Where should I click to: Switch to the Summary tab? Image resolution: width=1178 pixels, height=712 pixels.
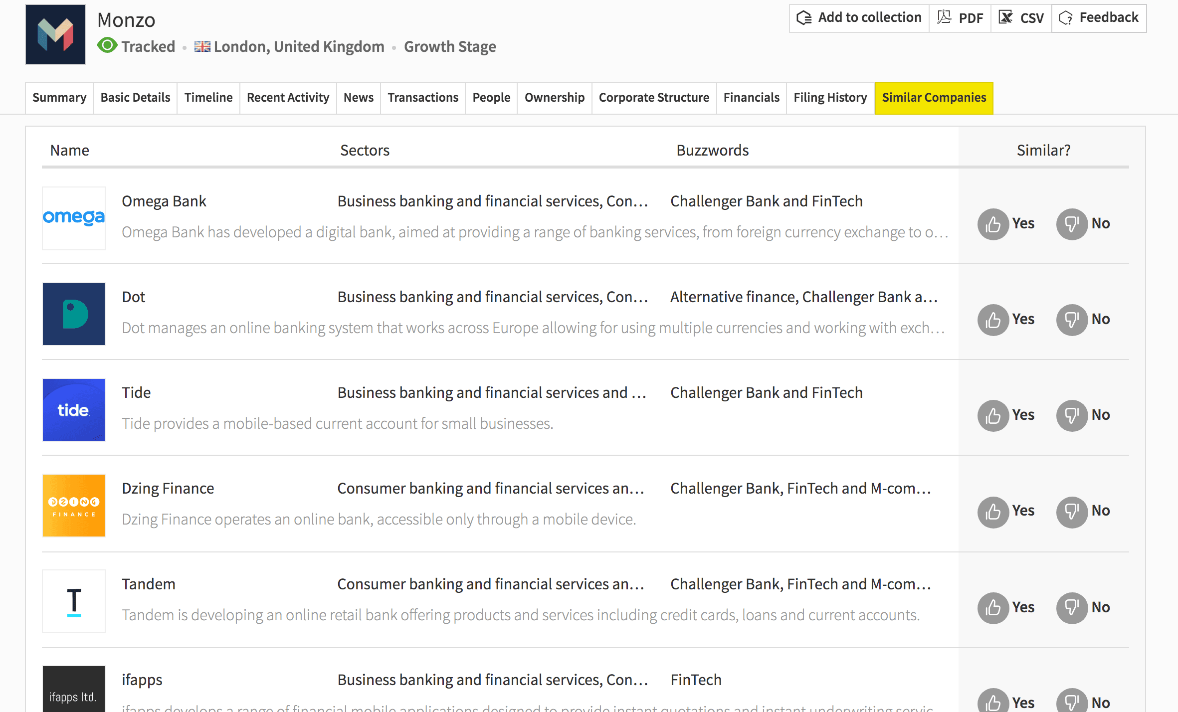59,98
